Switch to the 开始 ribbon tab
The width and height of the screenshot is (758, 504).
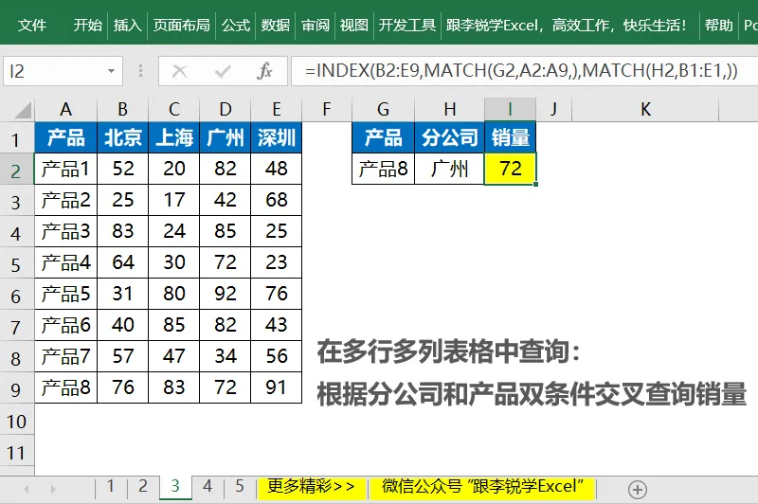point(87,25)
